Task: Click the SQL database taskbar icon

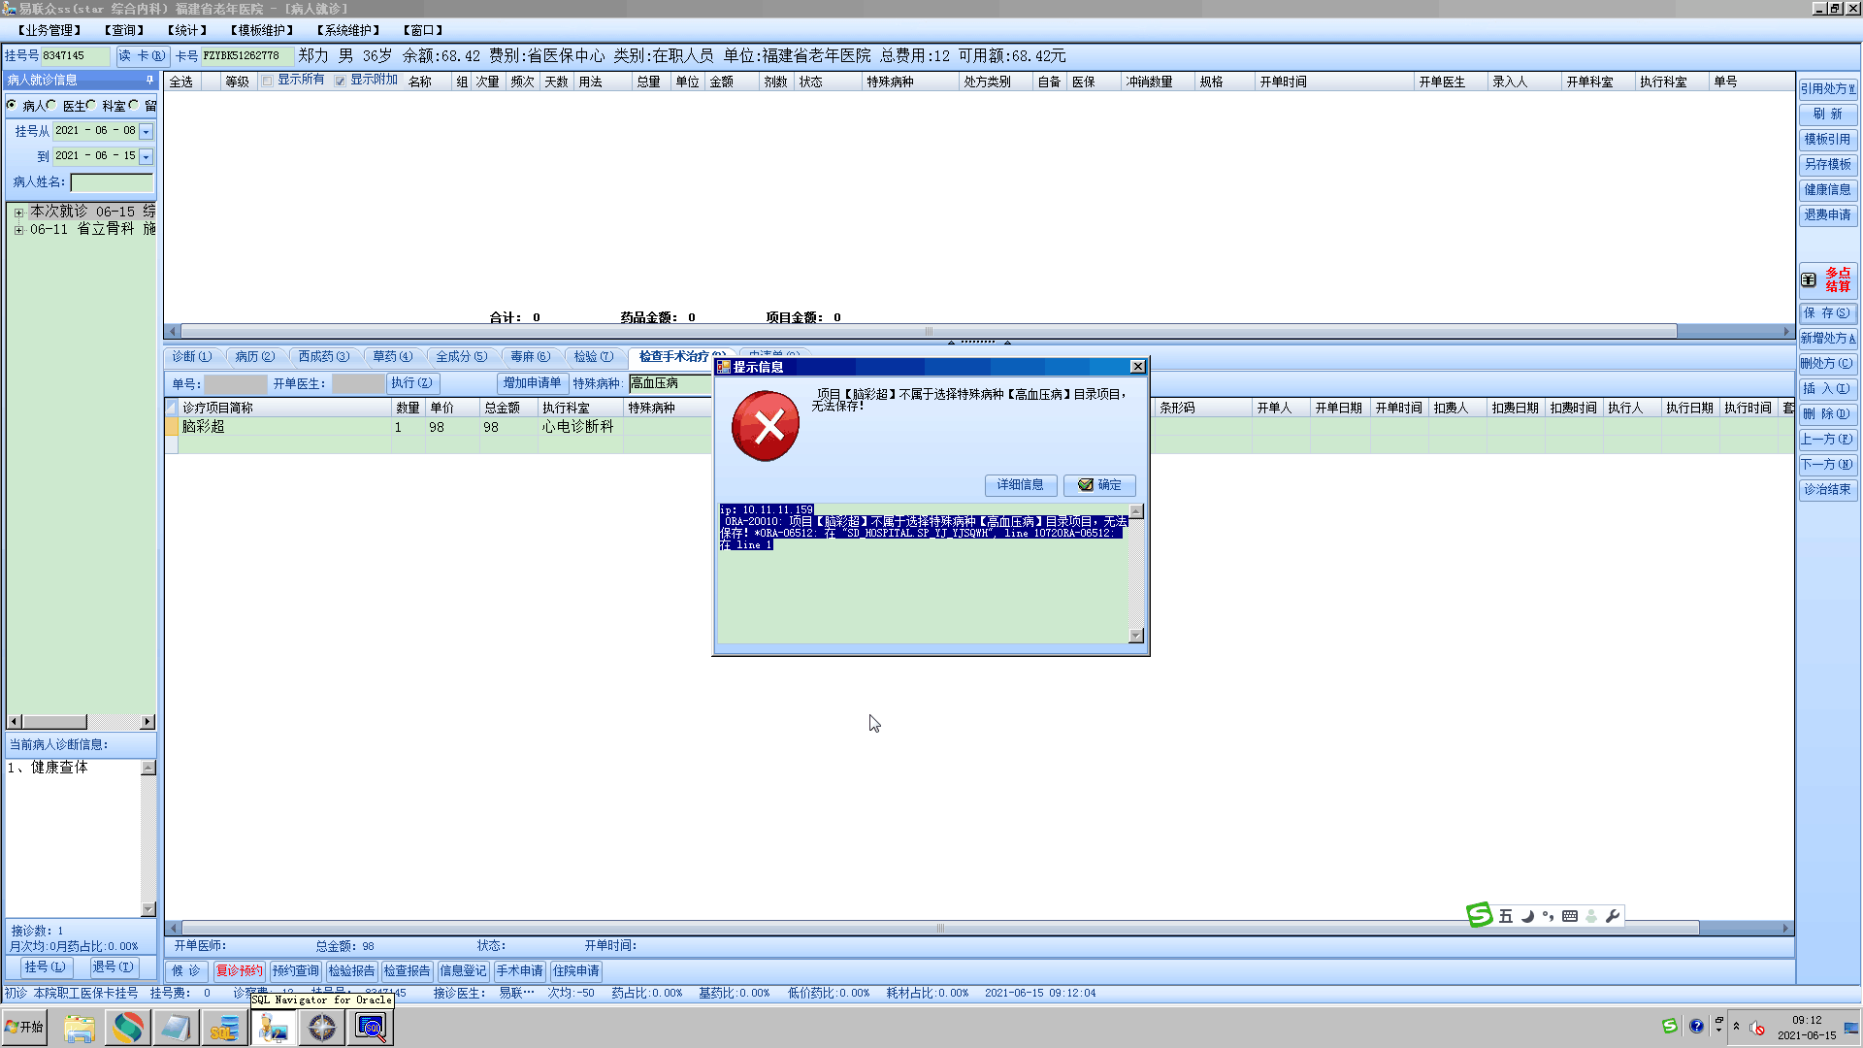Action: point(224,1027)
